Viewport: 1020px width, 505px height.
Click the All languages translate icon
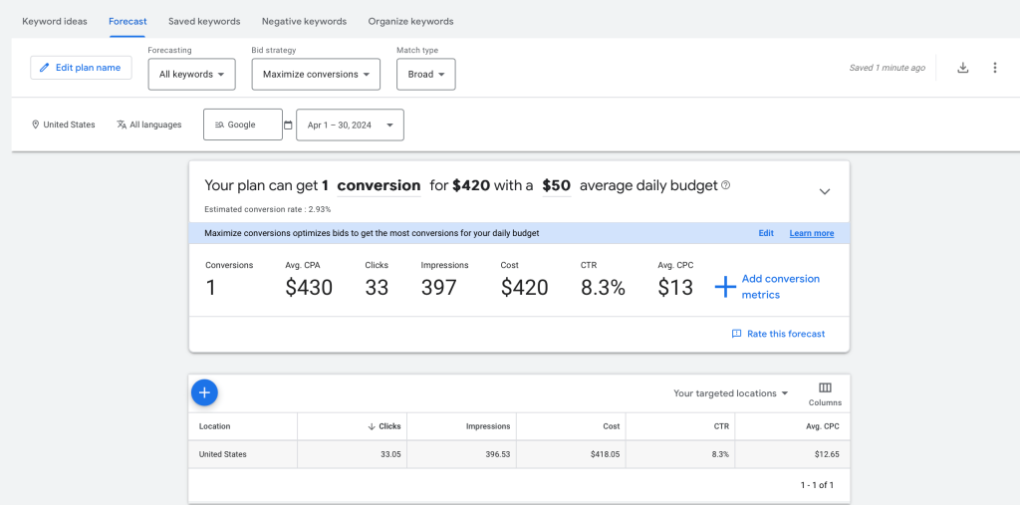tap(122, 125)
